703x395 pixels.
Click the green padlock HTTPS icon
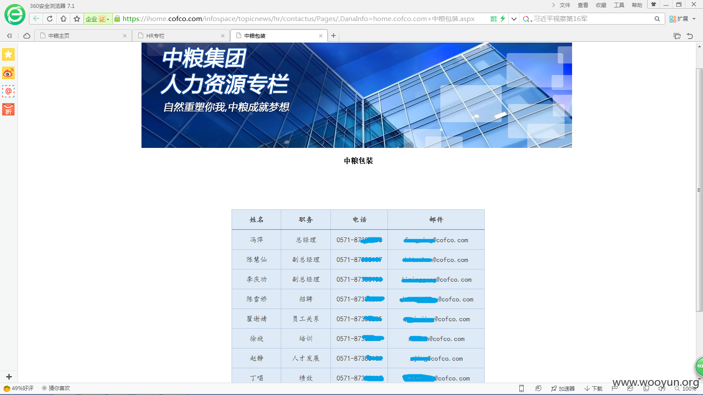pyautogui.click(x=117, y=18)
